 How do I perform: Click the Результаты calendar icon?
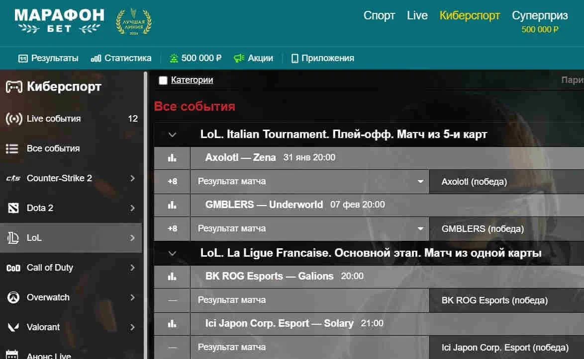click(x=23, y=59)
